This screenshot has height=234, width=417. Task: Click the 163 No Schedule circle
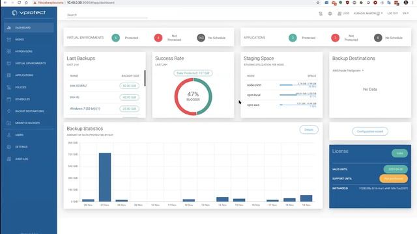click(x=201, y=38)
